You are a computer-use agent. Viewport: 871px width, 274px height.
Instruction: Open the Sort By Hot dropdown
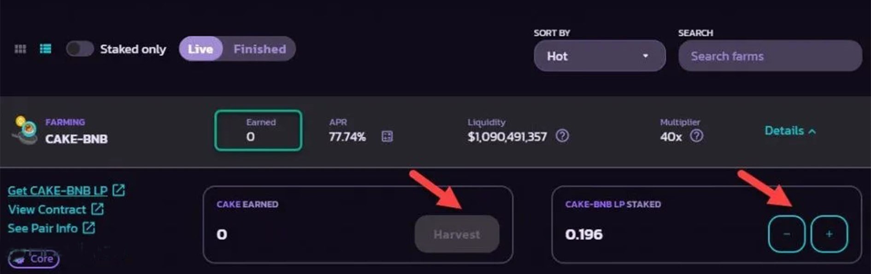[600, 56]
